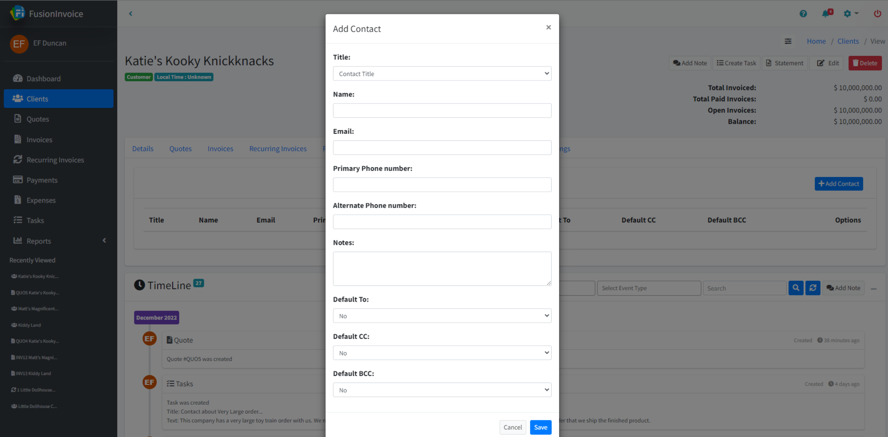Switch to the Recurring Invoices tab
Image resolution: width=888 pixels, height=437 pixels.
coord(277,149)
